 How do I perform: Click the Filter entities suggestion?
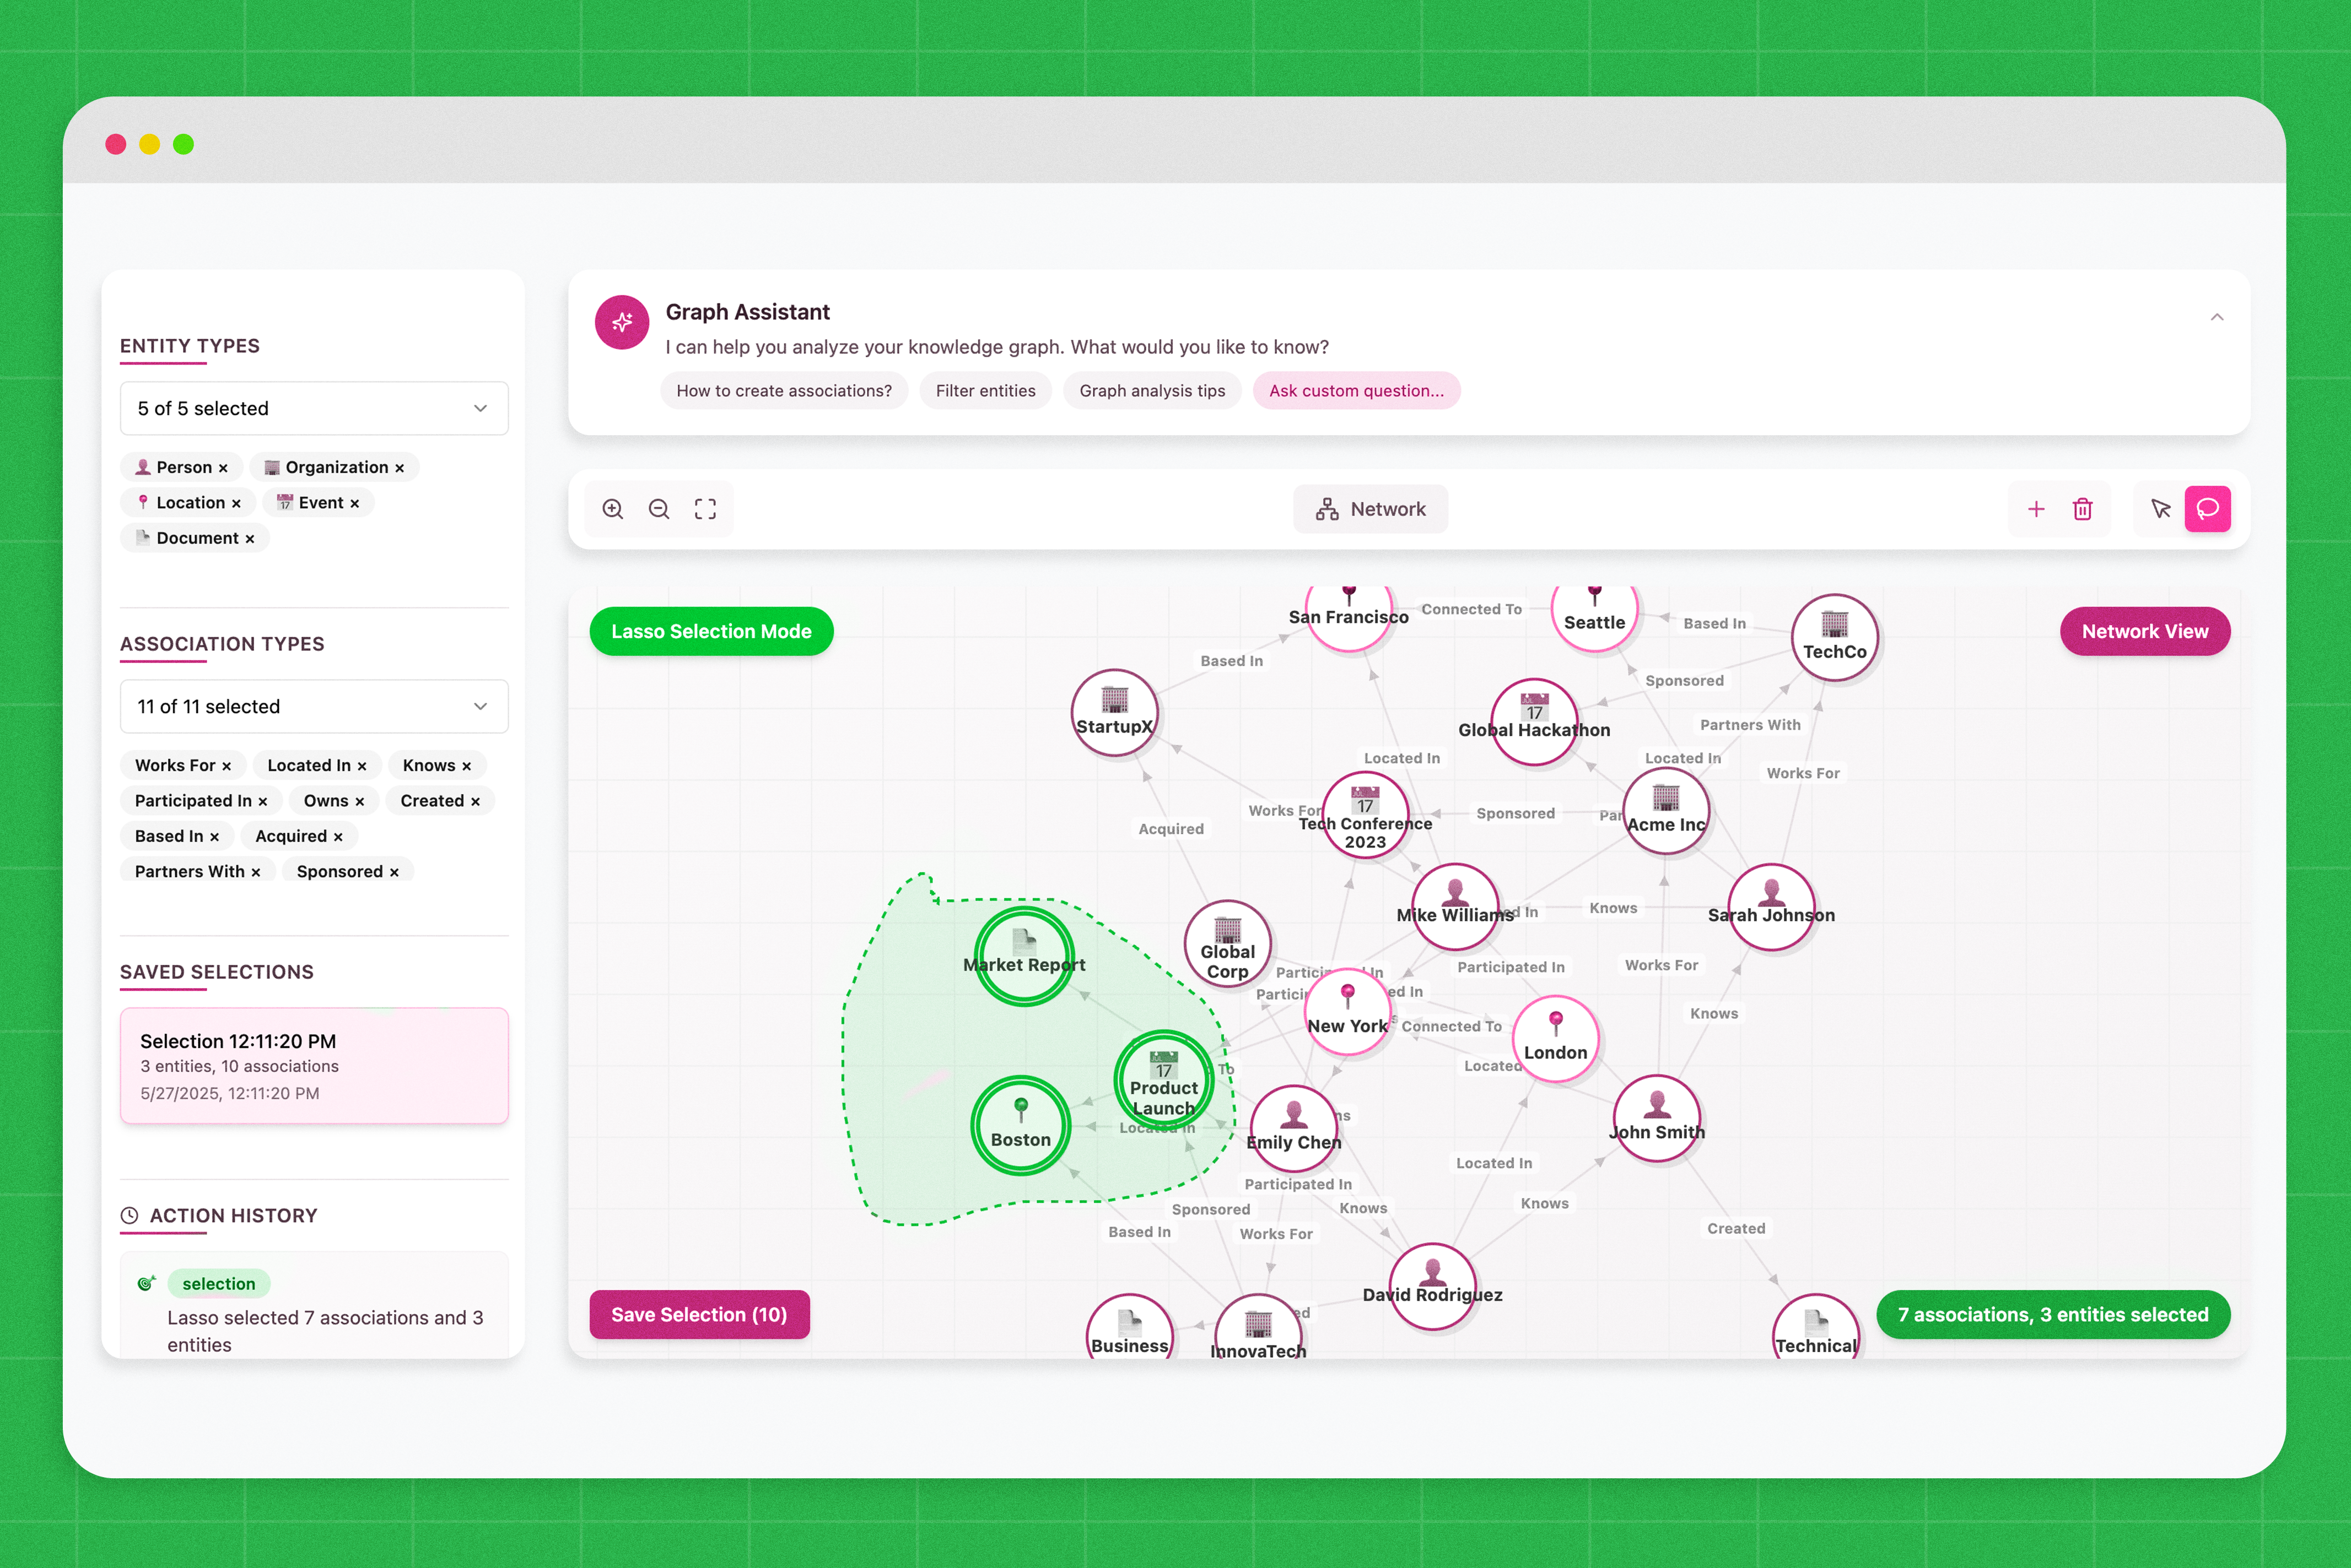click(985, 391)
